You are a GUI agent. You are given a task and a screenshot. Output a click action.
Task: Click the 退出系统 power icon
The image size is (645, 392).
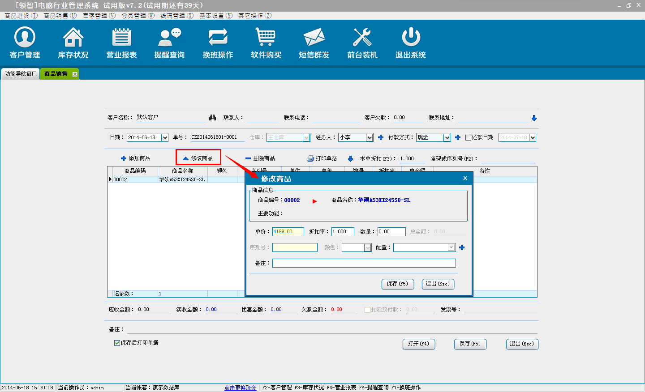point(411,38)
